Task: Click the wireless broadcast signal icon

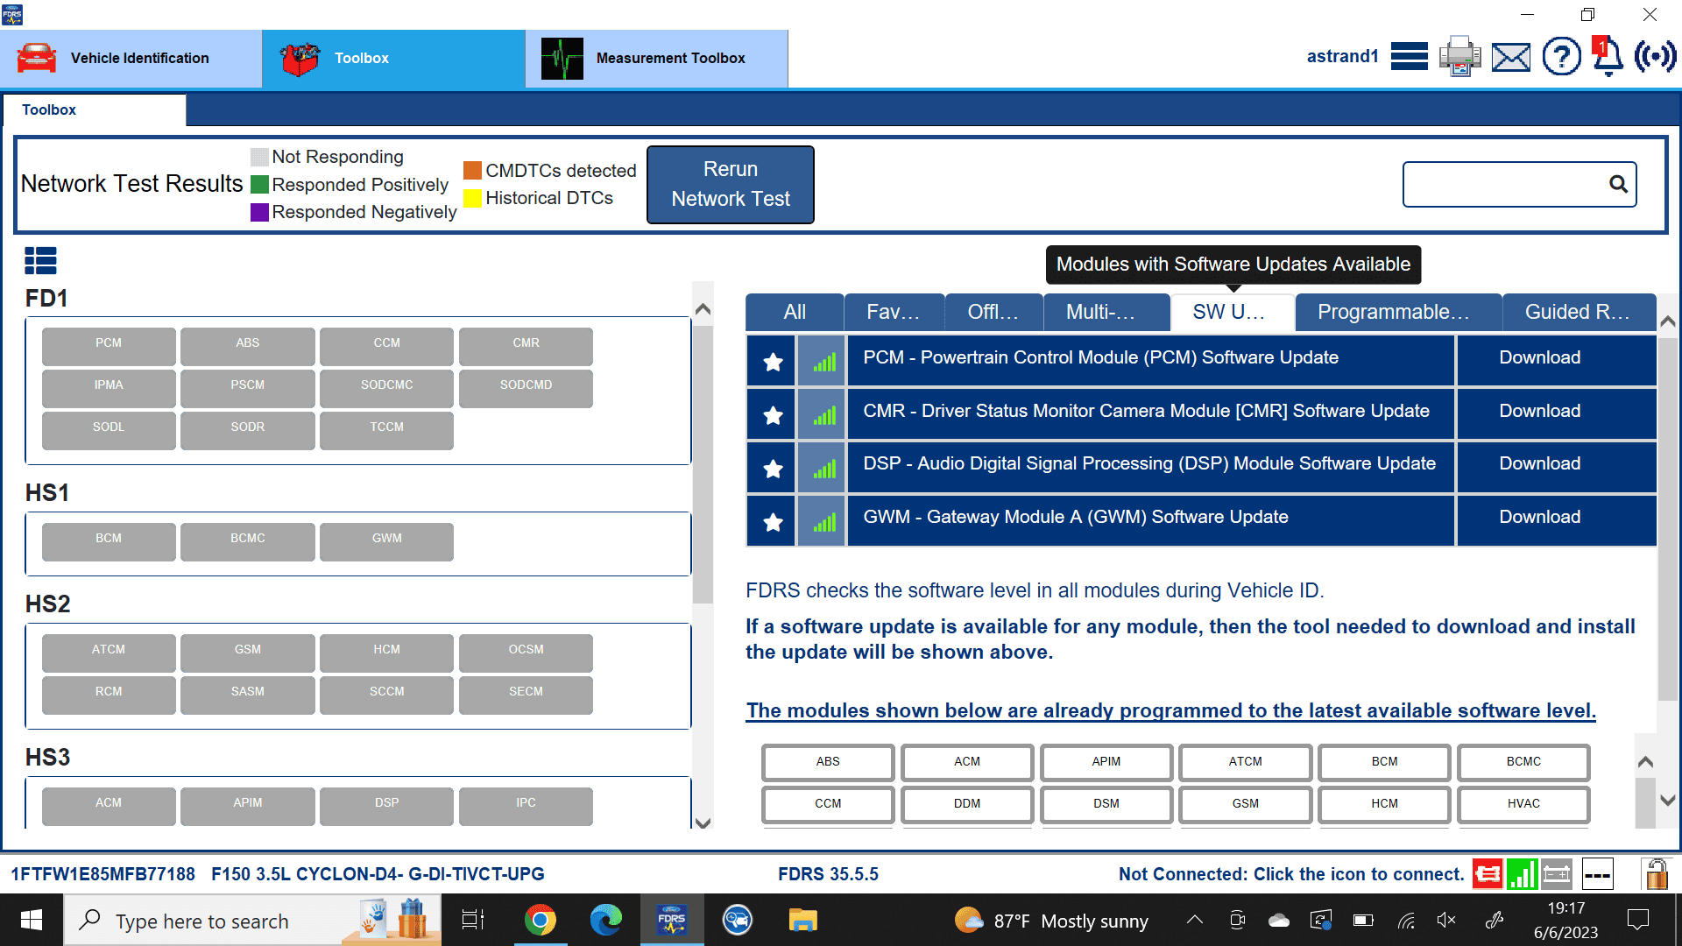Action: (1655, 57)
